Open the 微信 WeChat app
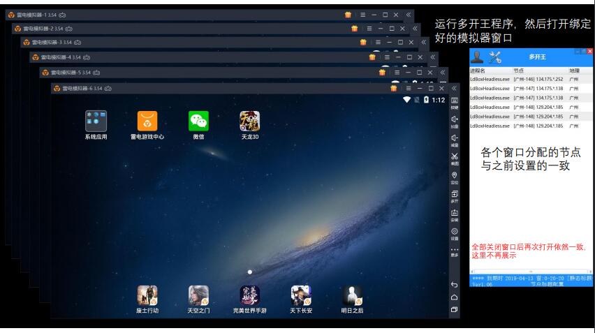The image size is (595, 333). (x=198, y=121)
